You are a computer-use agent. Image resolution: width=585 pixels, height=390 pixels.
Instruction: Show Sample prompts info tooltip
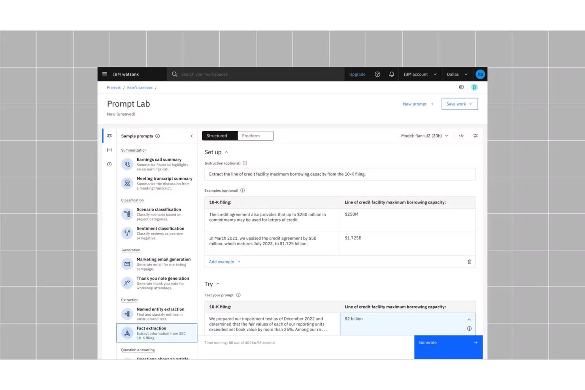[x=158, y=136]
